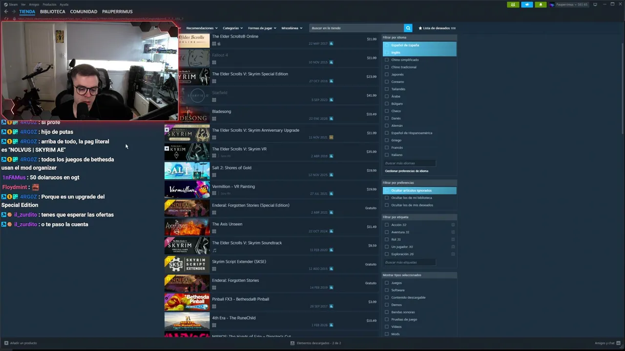Click exclude icon next to Aventura tag
The width and height of the screenshot is (625, 351).
coord(453,232)
